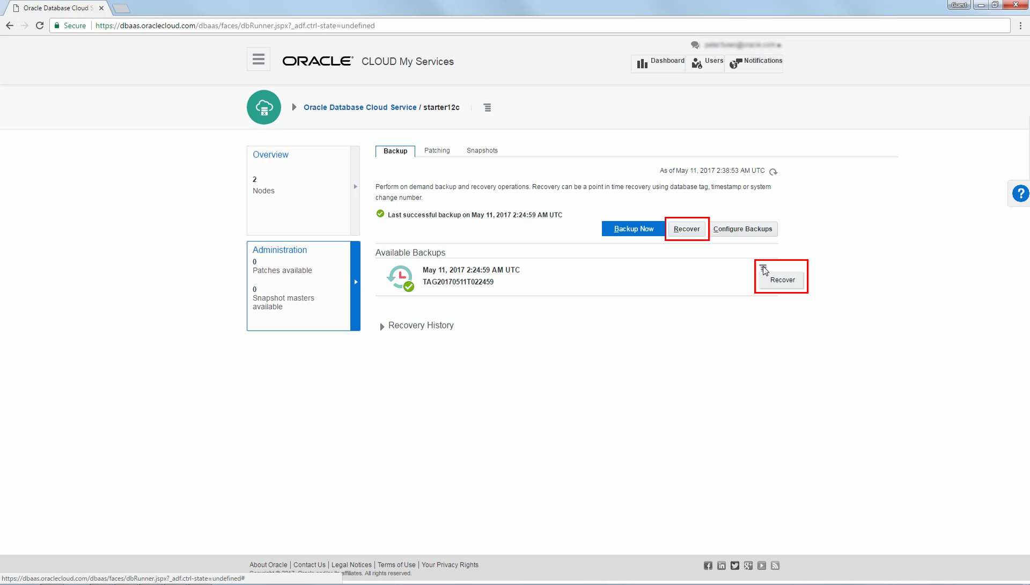Open Your Privacy Rights footer link
Screen dimensions: 1030x585
450,565
